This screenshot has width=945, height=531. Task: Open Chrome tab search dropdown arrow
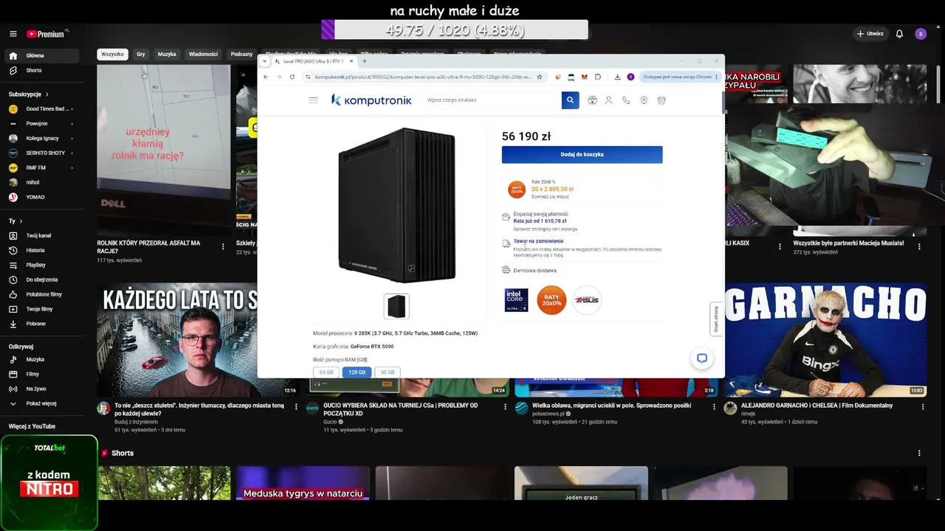coord(264,61)
